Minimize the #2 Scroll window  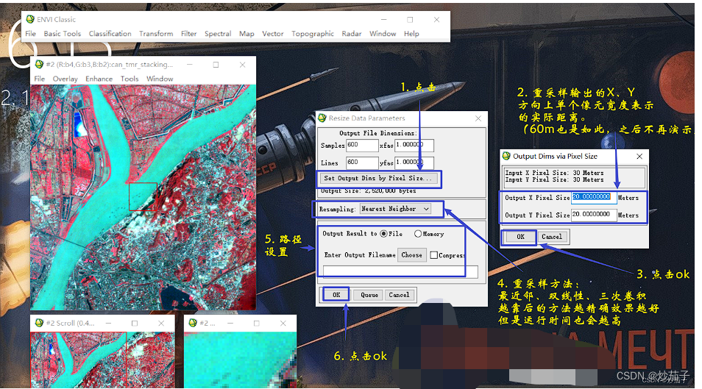tap(108, 323)
